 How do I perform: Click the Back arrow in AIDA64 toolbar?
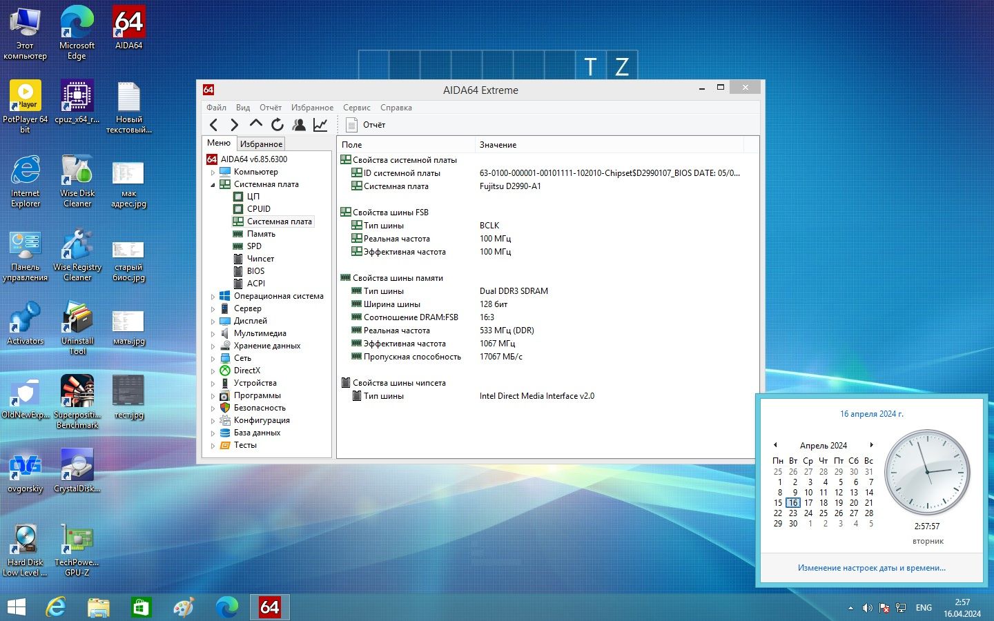point(214,125)
